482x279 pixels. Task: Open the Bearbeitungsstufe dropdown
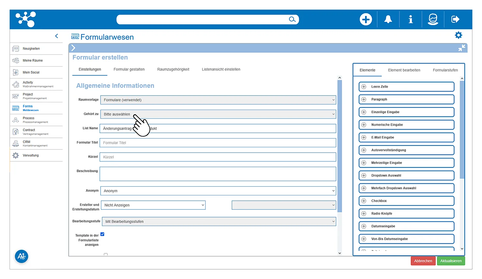click(x=219, y=222)
